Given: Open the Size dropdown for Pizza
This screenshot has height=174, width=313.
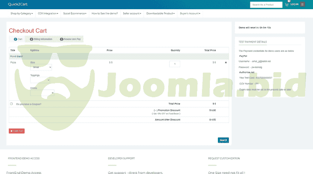Looking at the screenshot, I should (x=41, y=67).
